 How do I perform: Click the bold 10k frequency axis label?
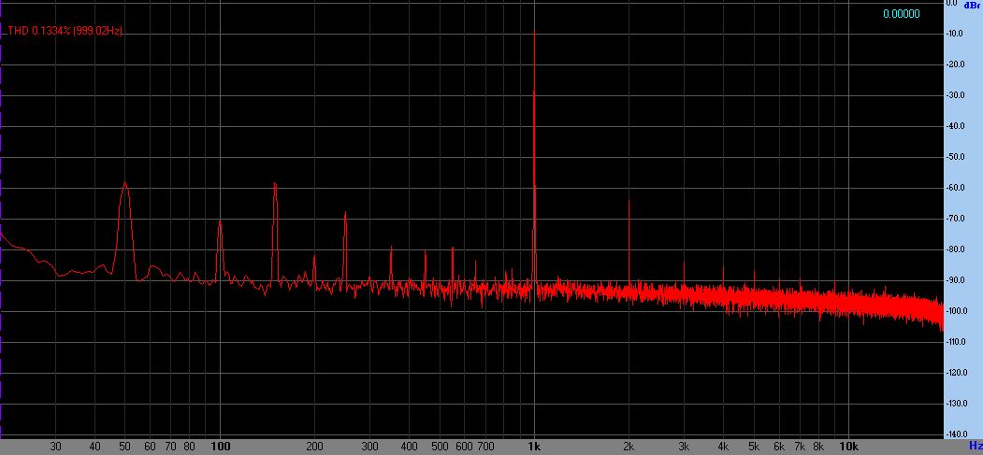pyautogui.click(x=848, y=447)
